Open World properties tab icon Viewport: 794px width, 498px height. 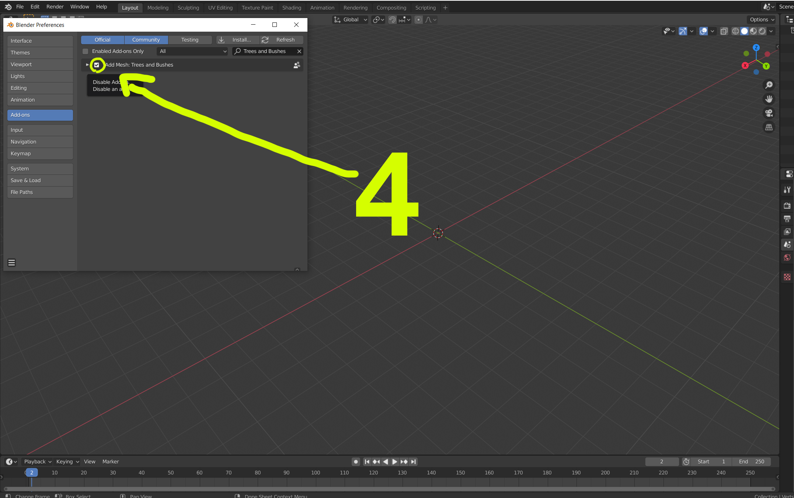[787, 257]
